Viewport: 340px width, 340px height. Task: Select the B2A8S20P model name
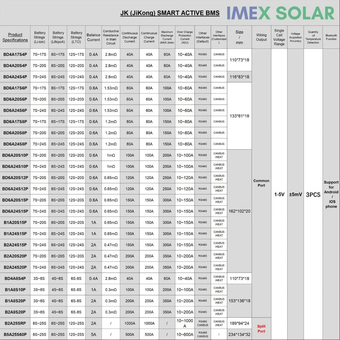point(15,312)
